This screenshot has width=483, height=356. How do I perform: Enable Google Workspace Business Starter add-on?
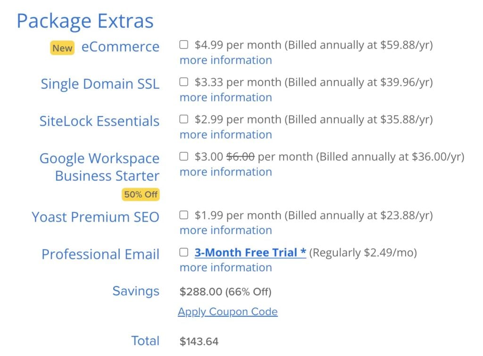coord(183,156)
